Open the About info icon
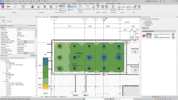 139,7
